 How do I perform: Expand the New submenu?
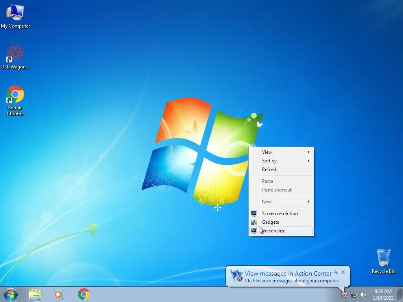281,202
